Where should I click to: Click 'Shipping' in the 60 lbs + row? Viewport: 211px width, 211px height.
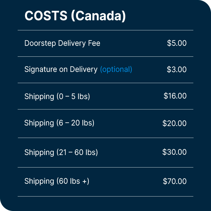pos(39,181)
